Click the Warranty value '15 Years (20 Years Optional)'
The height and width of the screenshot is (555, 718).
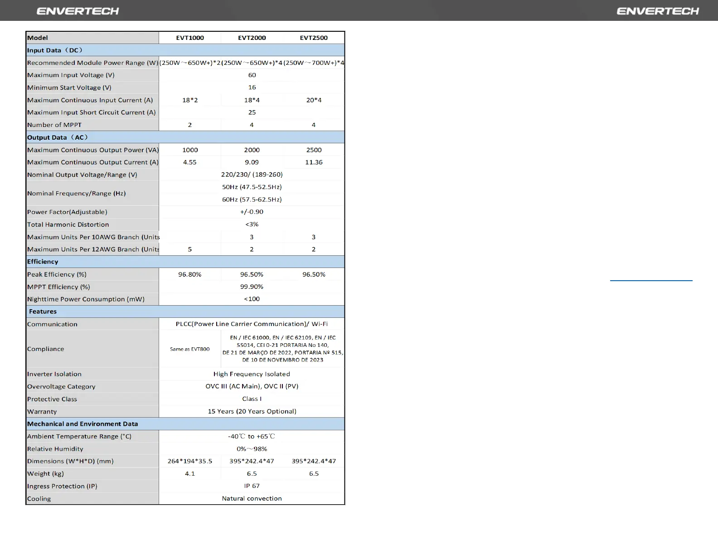coord(252,411)
